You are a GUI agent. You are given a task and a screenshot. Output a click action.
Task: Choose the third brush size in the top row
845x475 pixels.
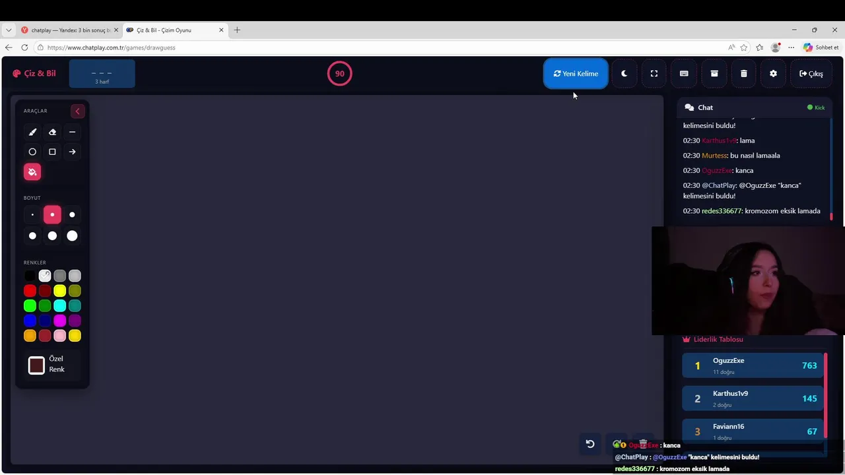(x=72, y=214)
